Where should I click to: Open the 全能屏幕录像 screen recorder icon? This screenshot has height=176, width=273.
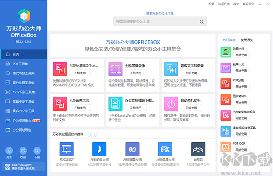pyautogui.click(x=116, y=69)
